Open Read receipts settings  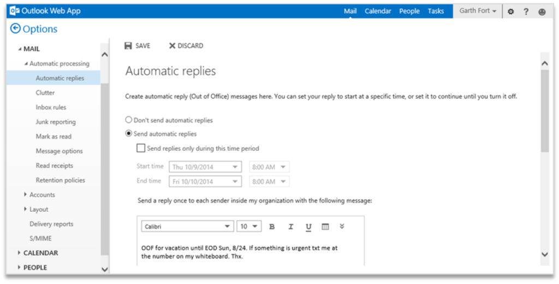point(54,165)
